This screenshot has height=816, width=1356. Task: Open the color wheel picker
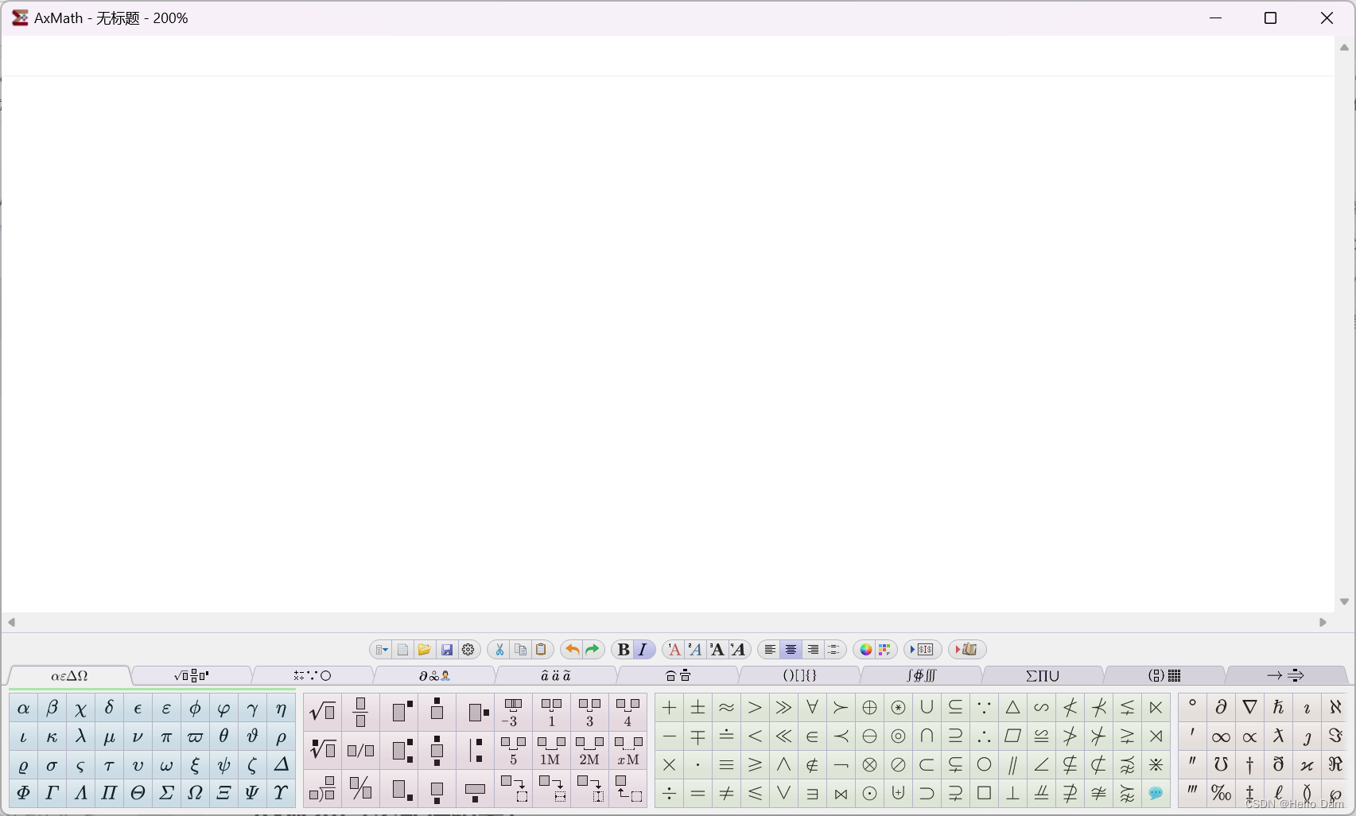(x=866, y=650)
